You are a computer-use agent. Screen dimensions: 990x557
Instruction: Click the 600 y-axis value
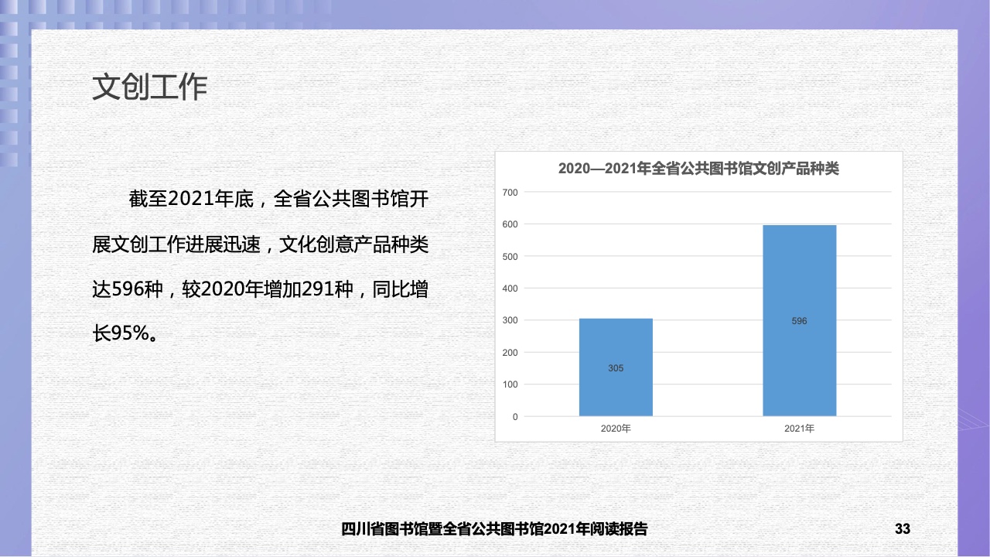tap(510, 224)
